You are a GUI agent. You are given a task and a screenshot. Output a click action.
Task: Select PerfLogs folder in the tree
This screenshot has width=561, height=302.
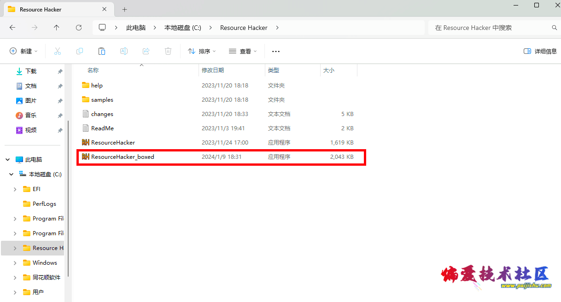(44, 204)
